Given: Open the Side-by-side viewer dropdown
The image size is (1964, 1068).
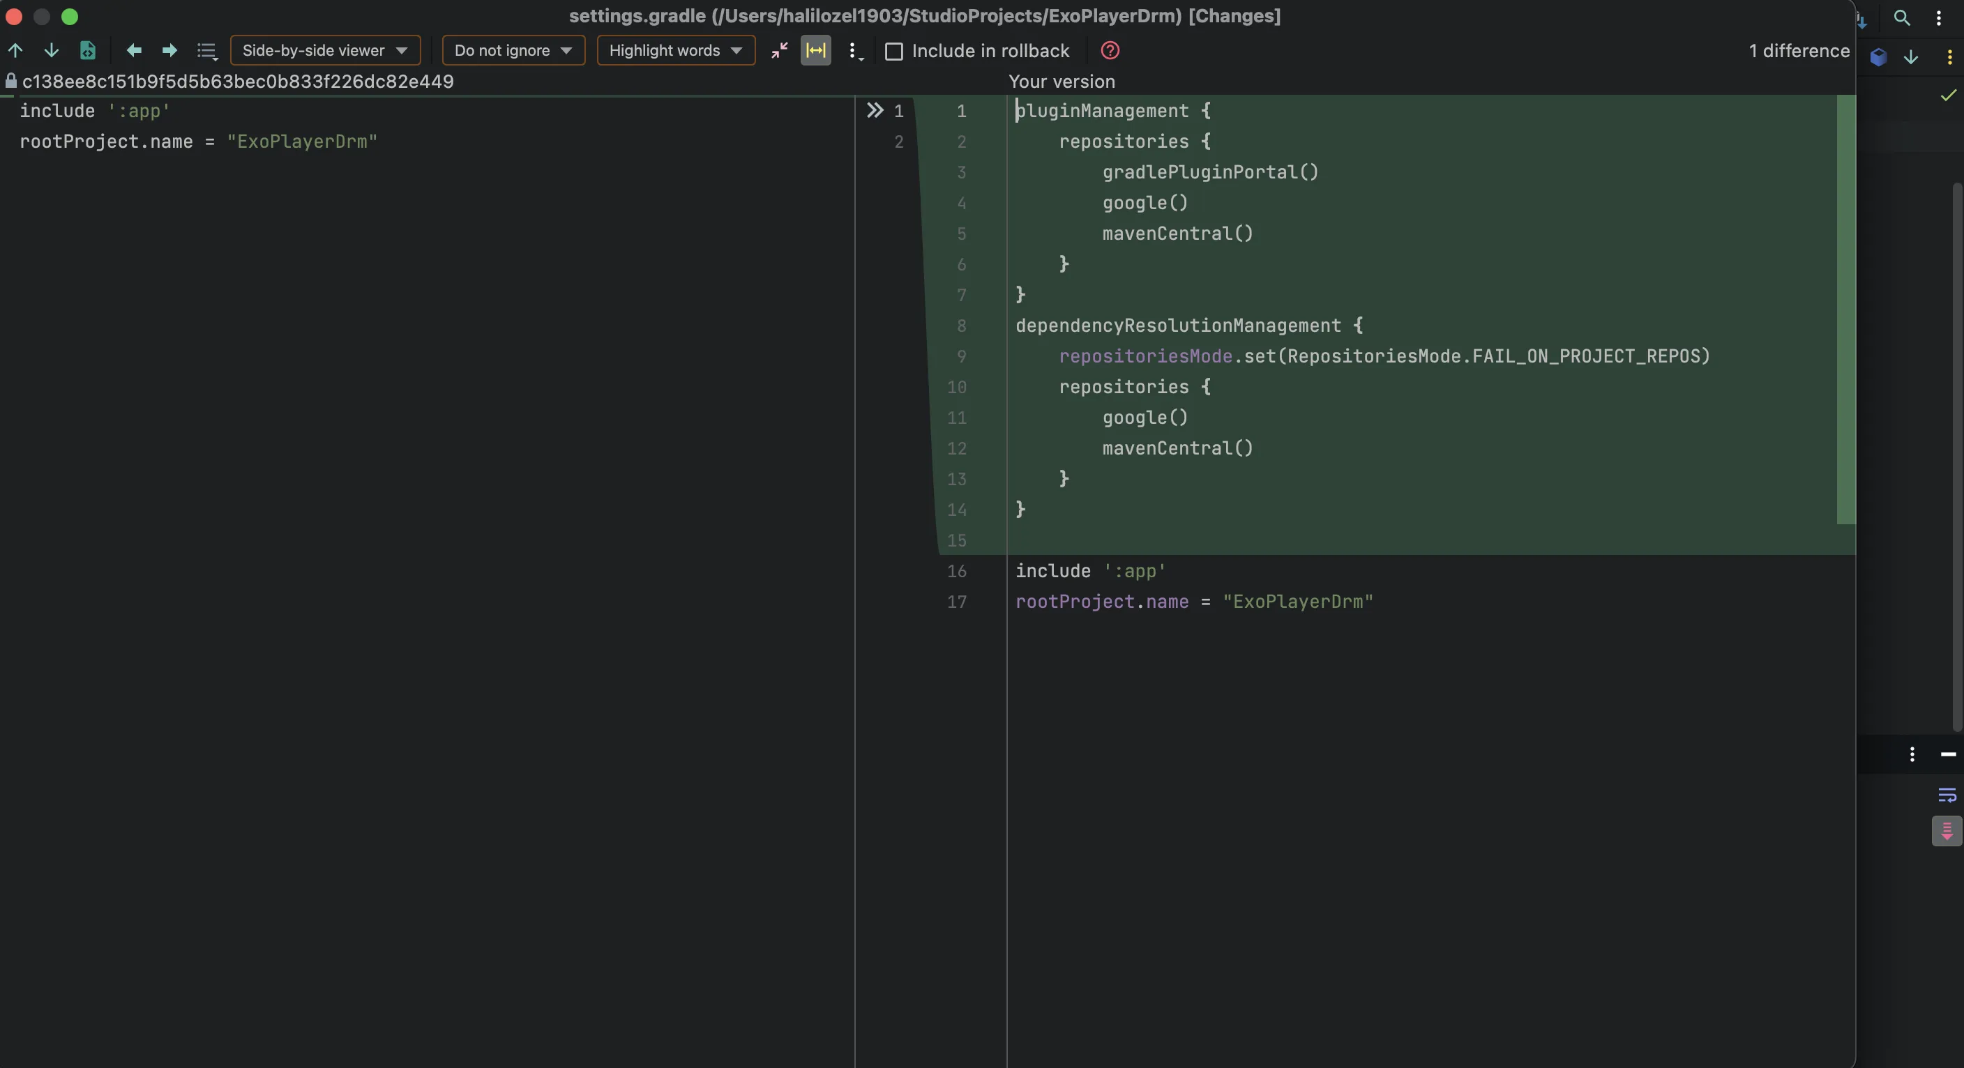Looking at the screenshot, I should click(x=325, y=50).
